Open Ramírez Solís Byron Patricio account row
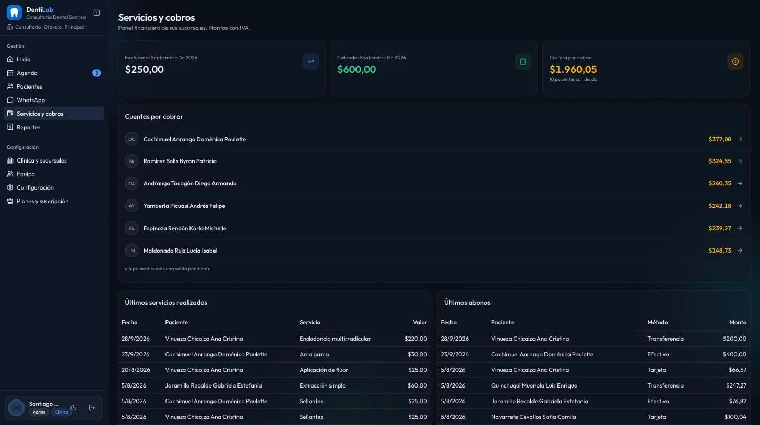The height and width of the screenshot is (425, 760). click(434, 161)
